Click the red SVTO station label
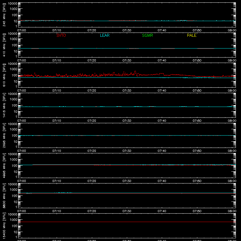Viewport: 241px width, 241px height. tap(61, 35)
